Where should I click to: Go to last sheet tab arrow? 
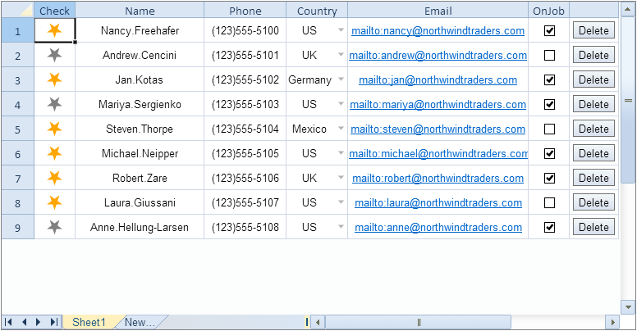(x=53, y=322)
